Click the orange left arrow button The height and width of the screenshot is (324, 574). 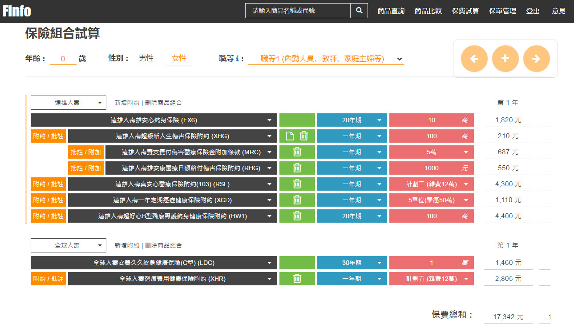[x=474, y=59]
